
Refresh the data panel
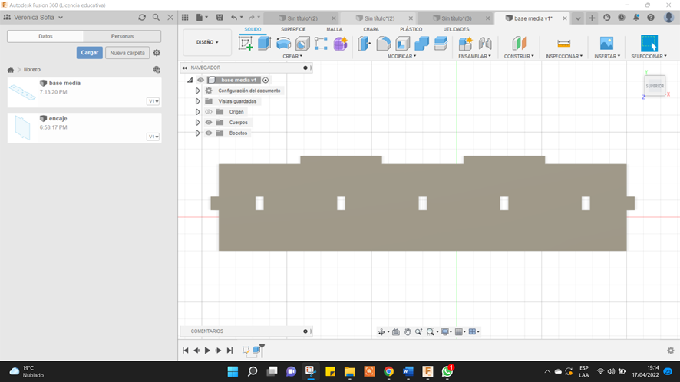pyautogui.click(x=142, y=18)
